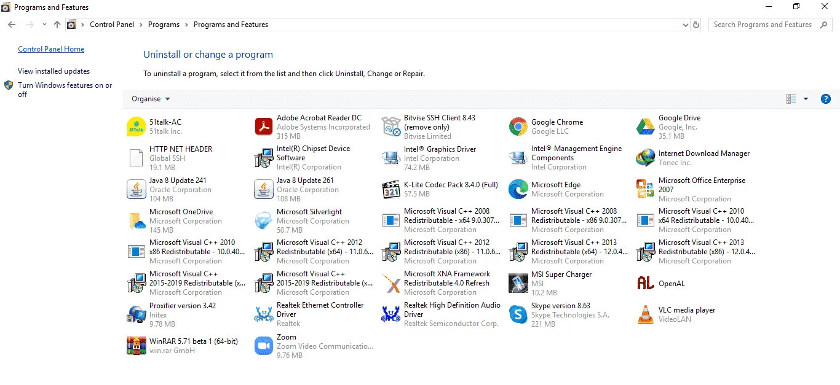Click the Intel Graphics Driver icon
Screen dimensions: 840x385
point(391,158)
